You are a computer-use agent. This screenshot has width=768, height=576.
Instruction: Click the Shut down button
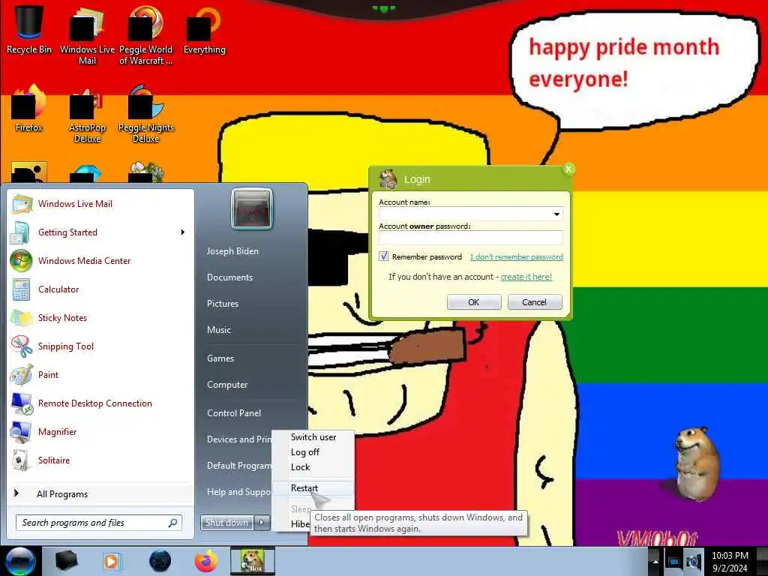[x=226, y=523]
